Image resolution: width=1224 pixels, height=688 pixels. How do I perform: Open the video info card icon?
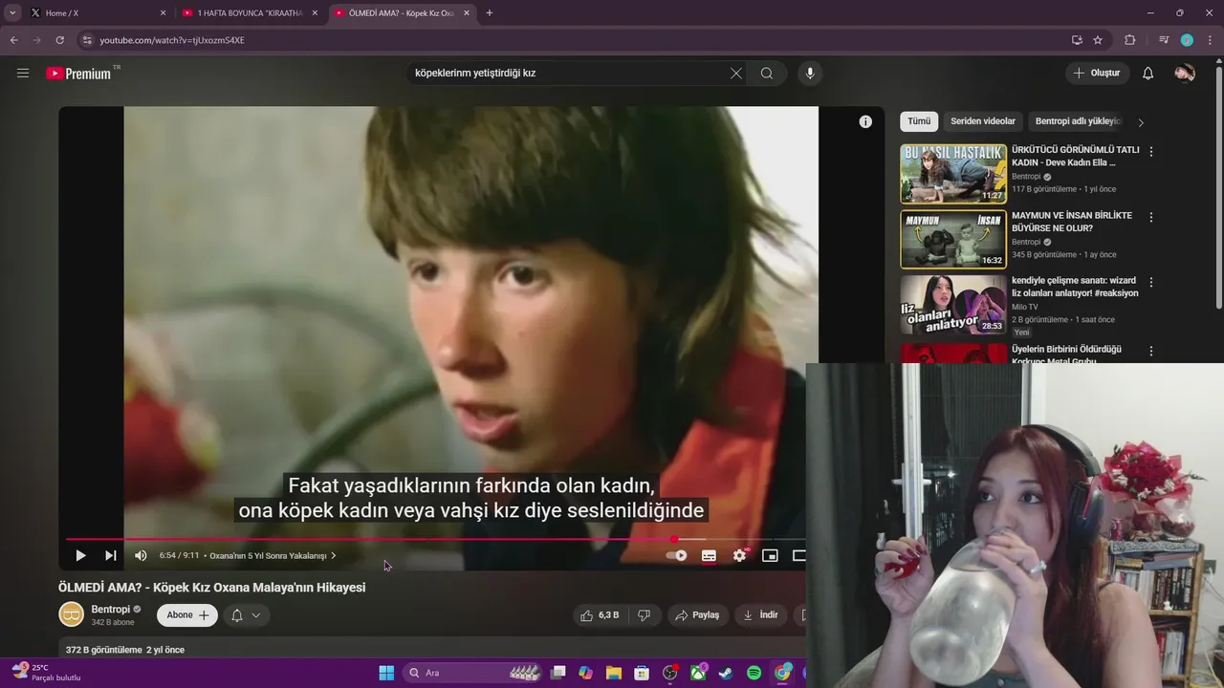865,121
